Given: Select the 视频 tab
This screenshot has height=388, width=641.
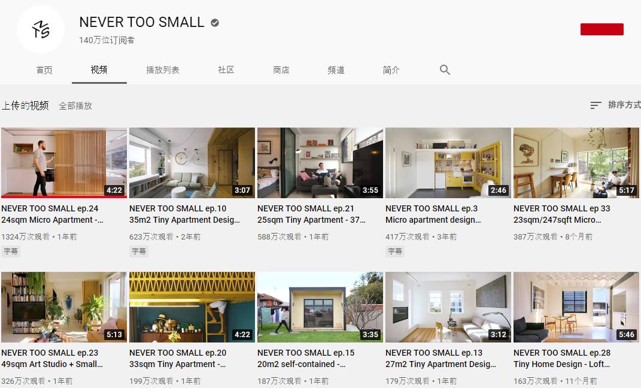Looking at the screenshot, I should tap(99, 70).
